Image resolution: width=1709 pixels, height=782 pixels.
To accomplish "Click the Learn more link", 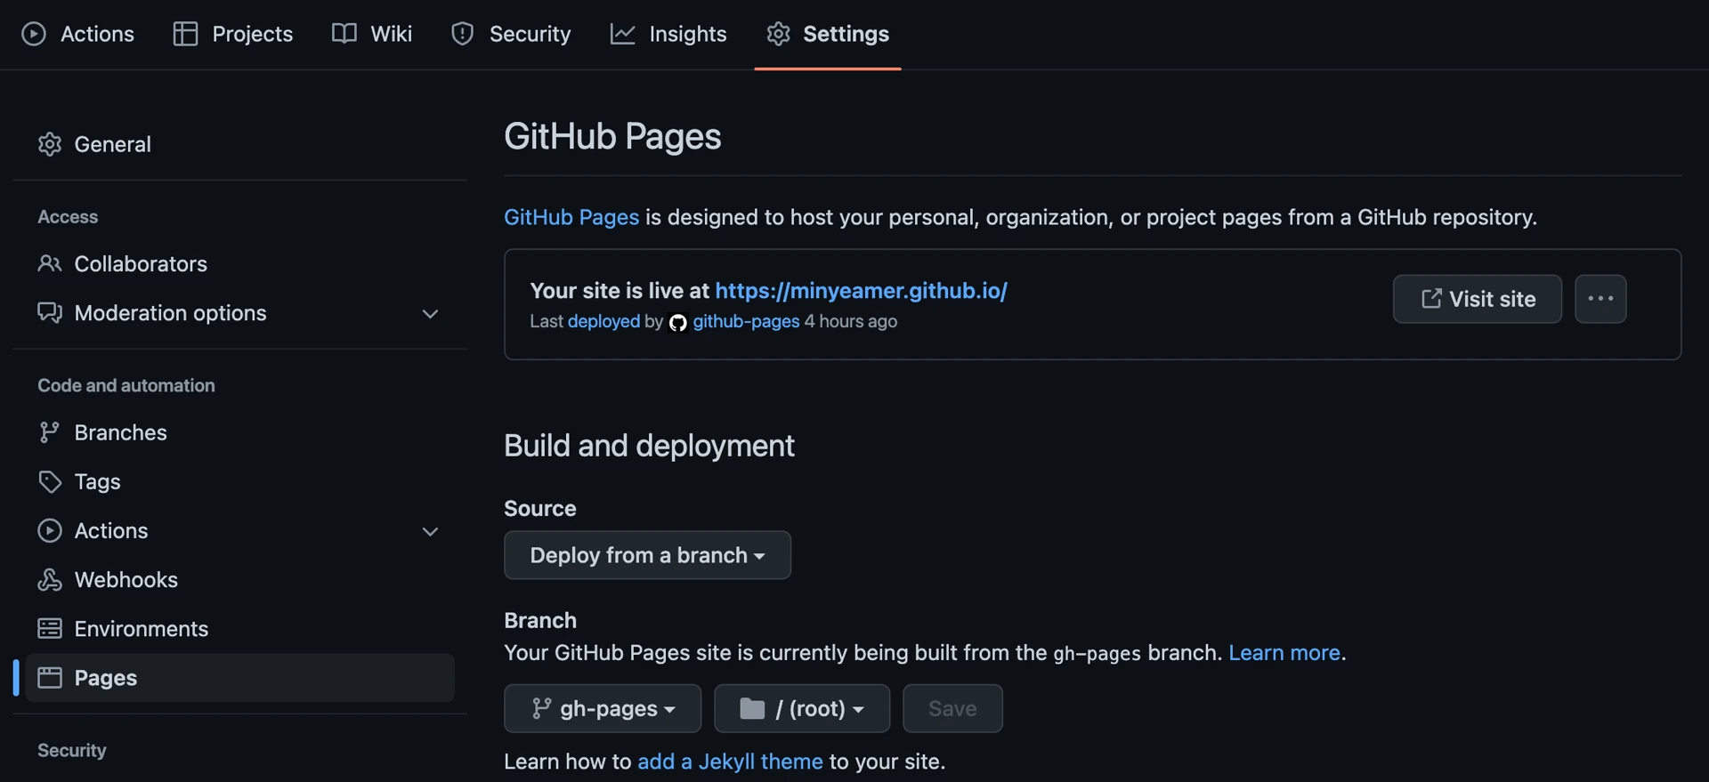I will coord(1284,653).
